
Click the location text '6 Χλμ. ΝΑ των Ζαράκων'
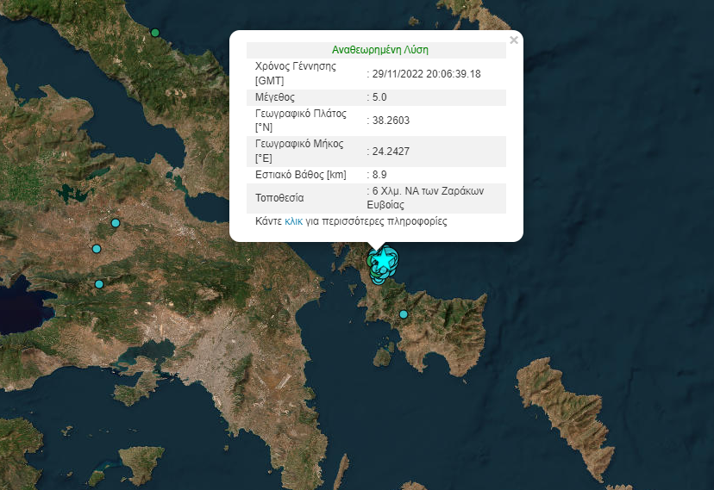click(x=427, y=190)
